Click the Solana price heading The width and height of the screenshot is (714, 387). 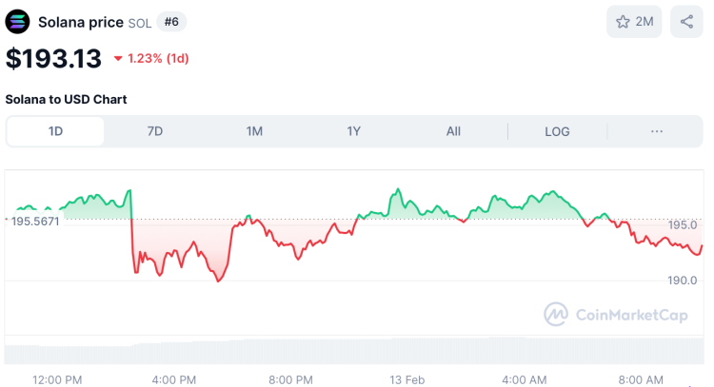click(x=81, y=21)
